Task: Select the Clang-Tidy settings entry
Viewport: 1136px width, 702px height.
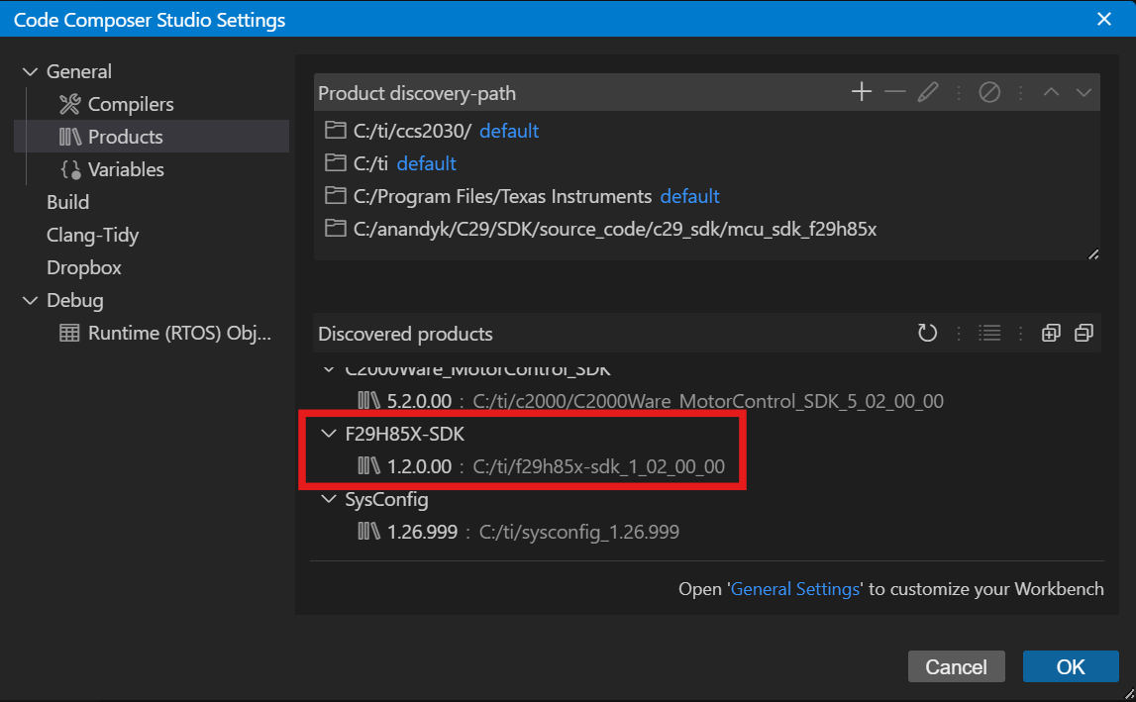Action: pos(91,235)
